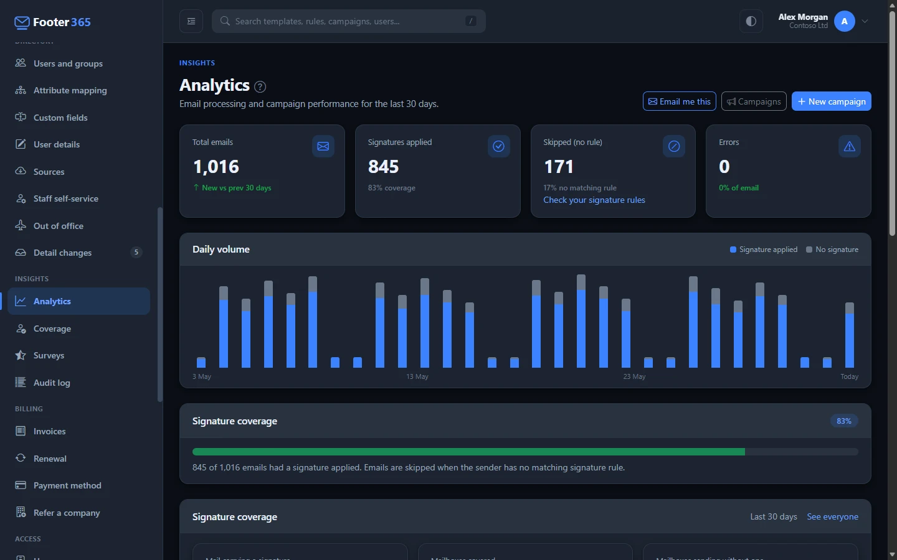Click the Audit log list icon
The height and width of the screenshot is (560, 897).
point(21,382)
